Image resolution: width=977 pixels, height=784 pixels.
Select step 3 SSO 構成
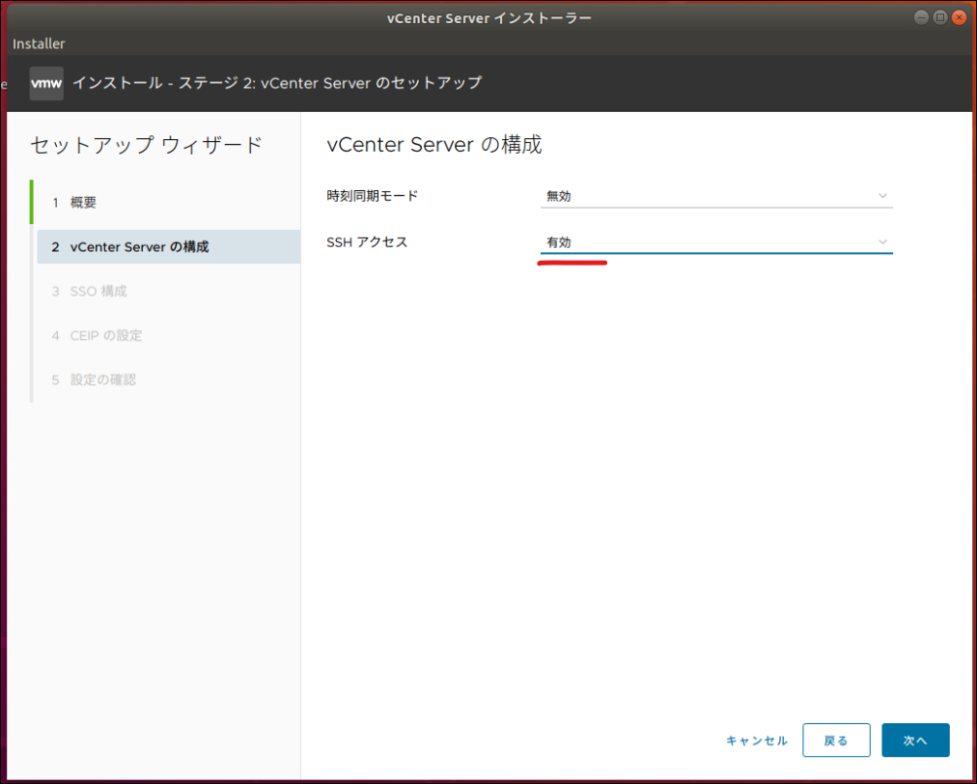click(x=90, y=291)
